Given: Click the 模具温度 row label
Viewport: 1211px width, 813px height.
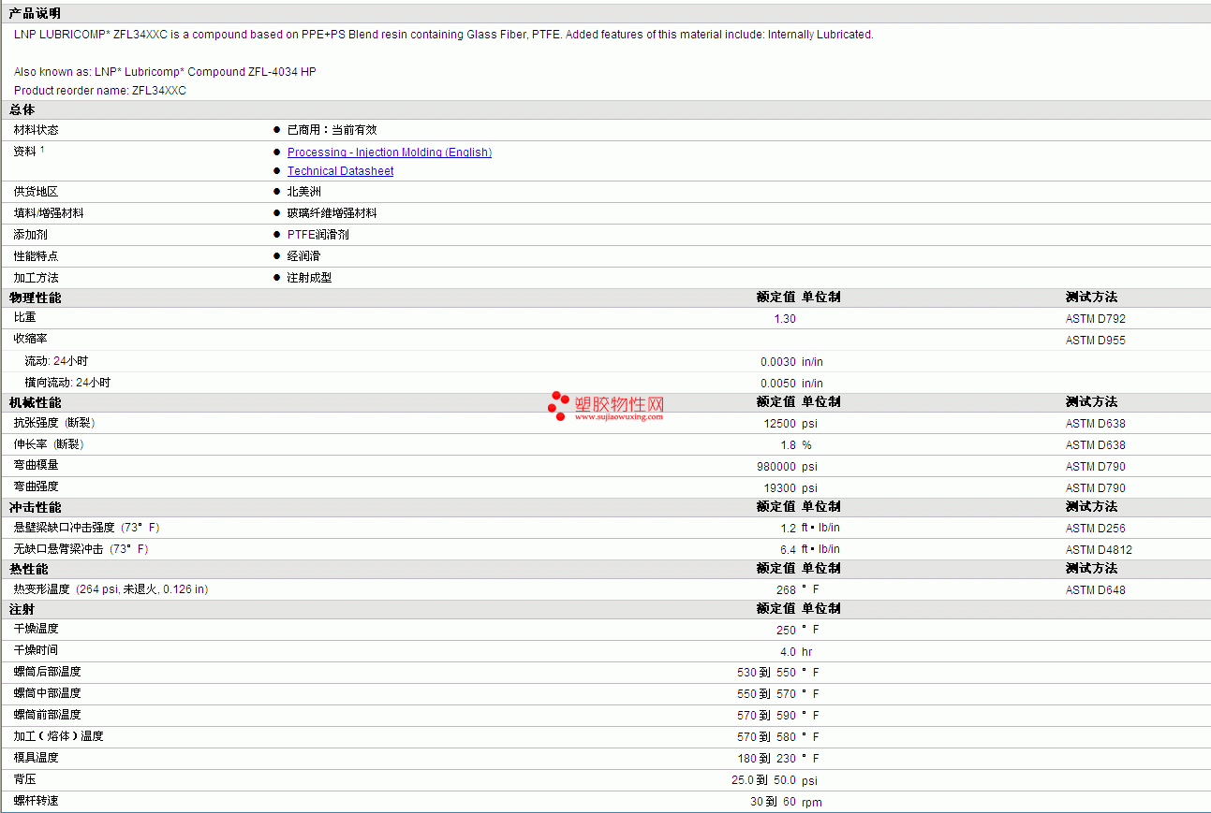Looking at the screenshot, I should click(x=36, y=758).
